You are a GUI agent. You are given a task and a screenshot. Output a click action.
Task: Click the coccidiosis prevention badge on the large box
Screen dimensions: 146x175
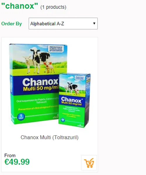click(x=56, y=49)
